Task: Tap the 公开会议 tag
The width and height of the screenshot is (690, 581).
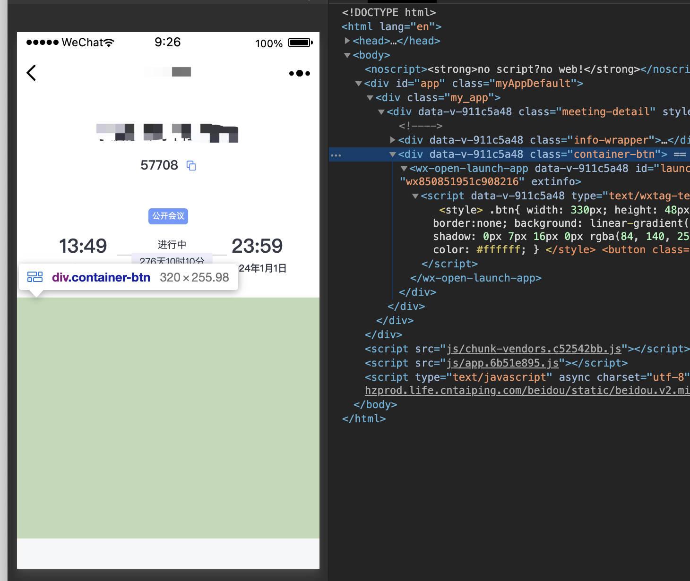Action: point(168,216)
